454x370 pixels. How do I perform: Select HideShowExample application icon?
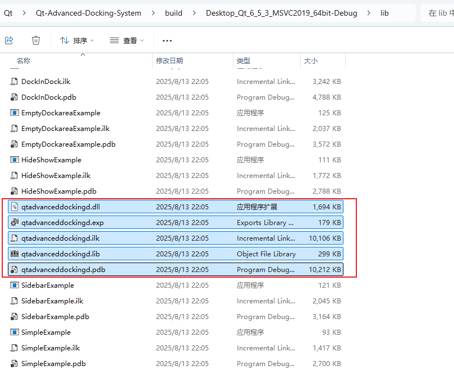click(x=14, y=160)
